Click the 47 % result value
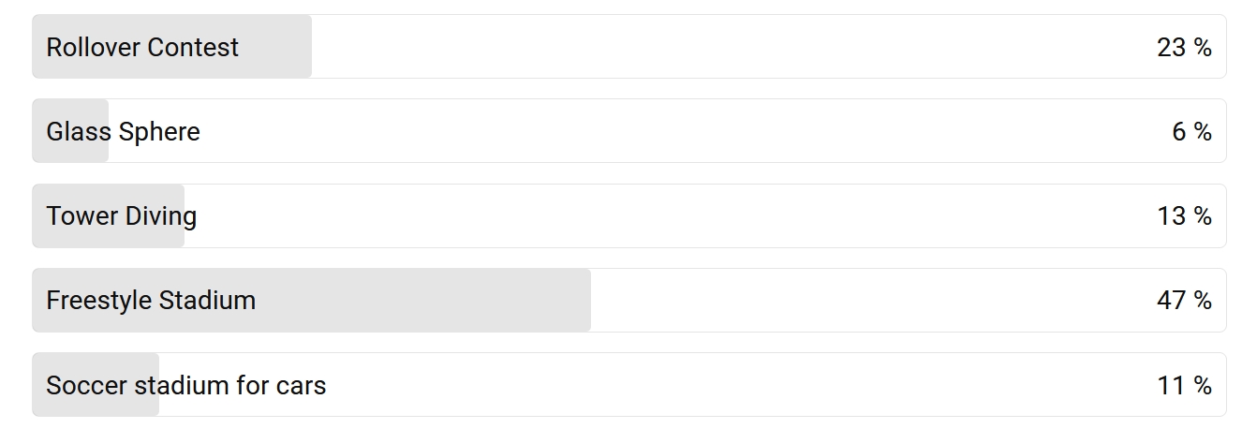This screenshot has width=1242, height=429. (1184, 301)
